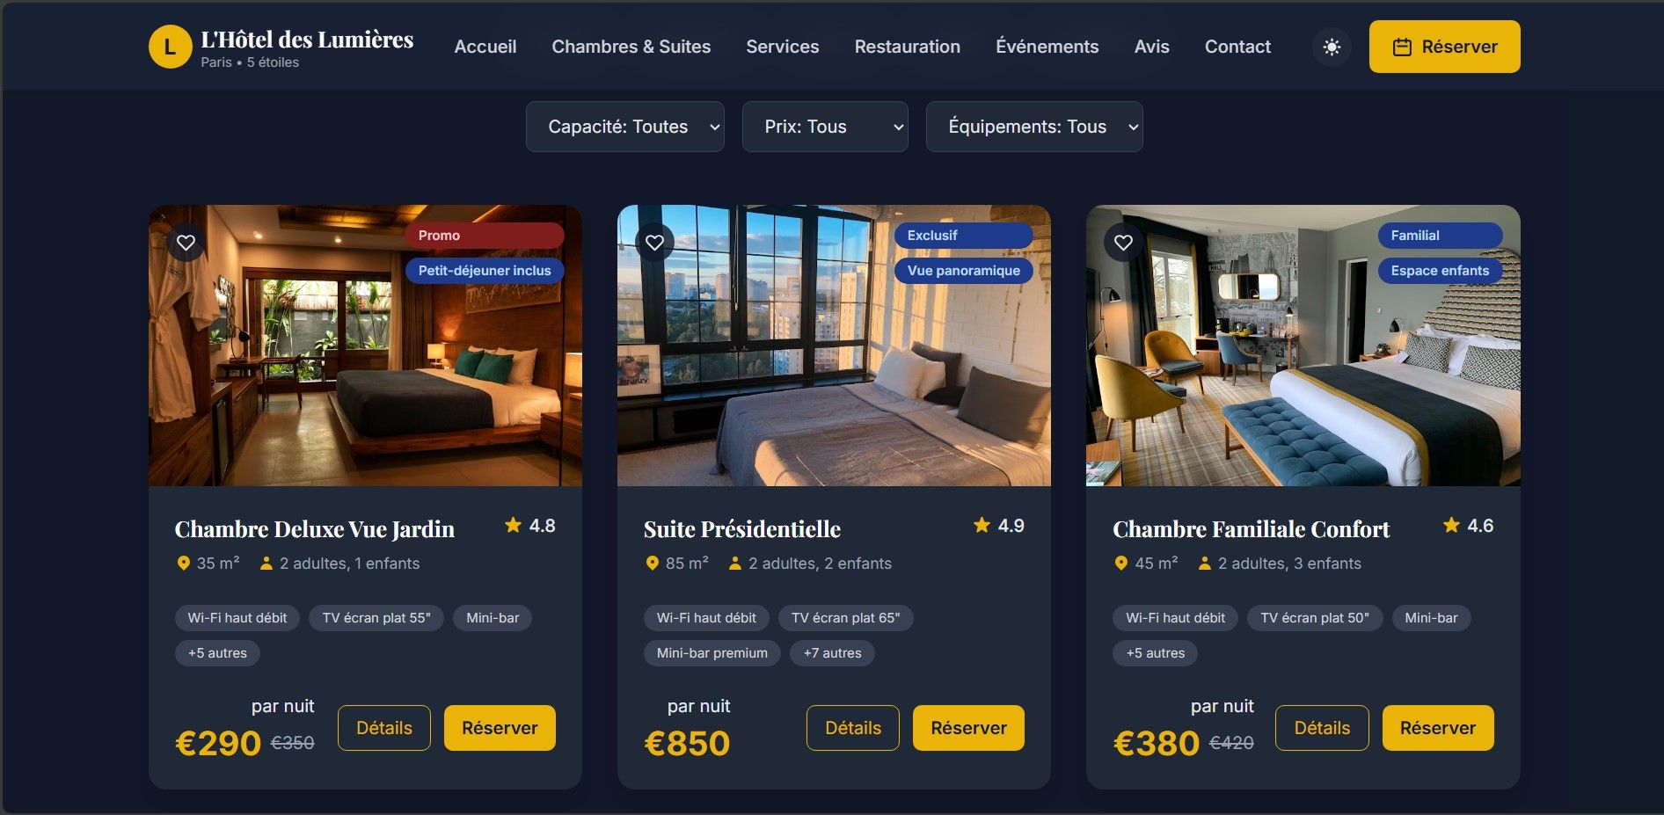Click the heart on Chambre Familiale Confort
This screenshot has height=815, width=1664.
1123,243
